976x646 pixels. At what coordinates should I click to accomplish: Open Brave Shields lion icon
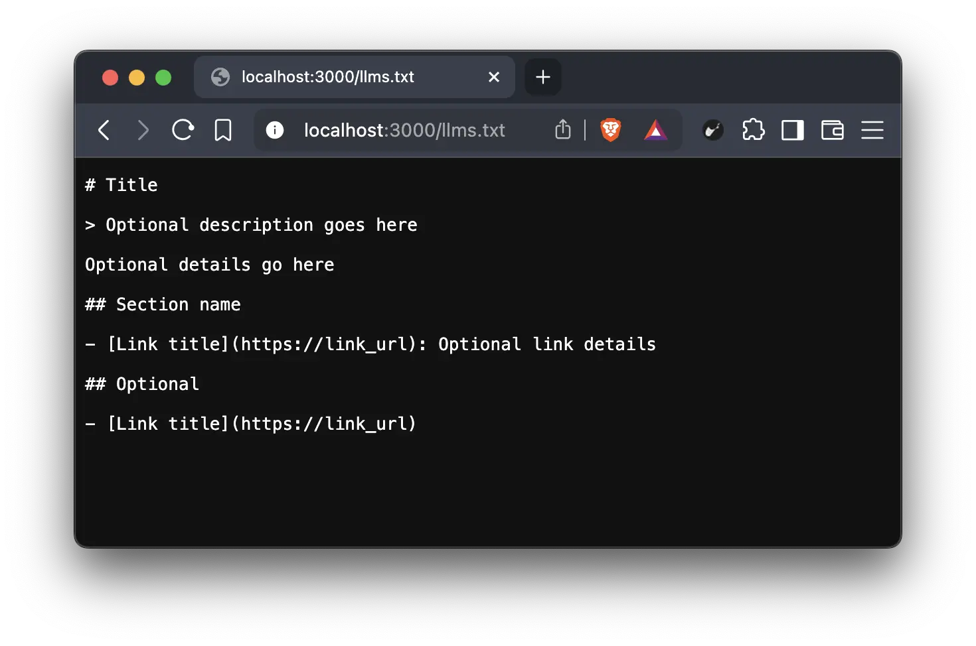click(x=611, y=130)
